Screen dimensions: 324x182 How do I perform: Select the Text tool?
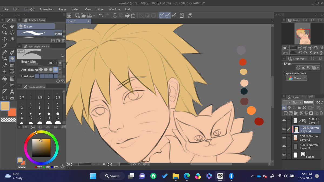(x=12, y=91)
